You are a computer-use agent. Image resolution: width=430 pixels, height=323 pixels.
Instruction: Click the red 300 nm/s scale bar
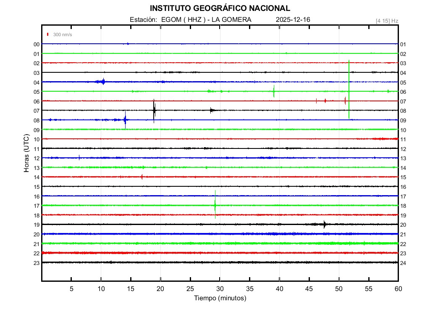[48, 34]
